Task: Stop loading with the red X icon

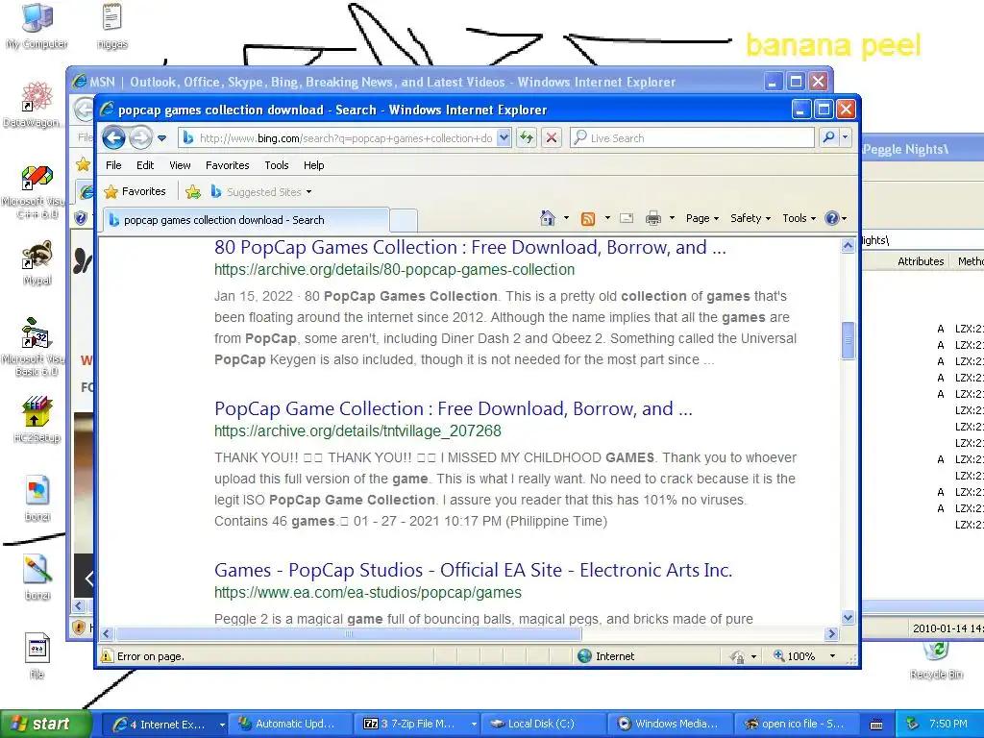Action: [x=552, y=138]
